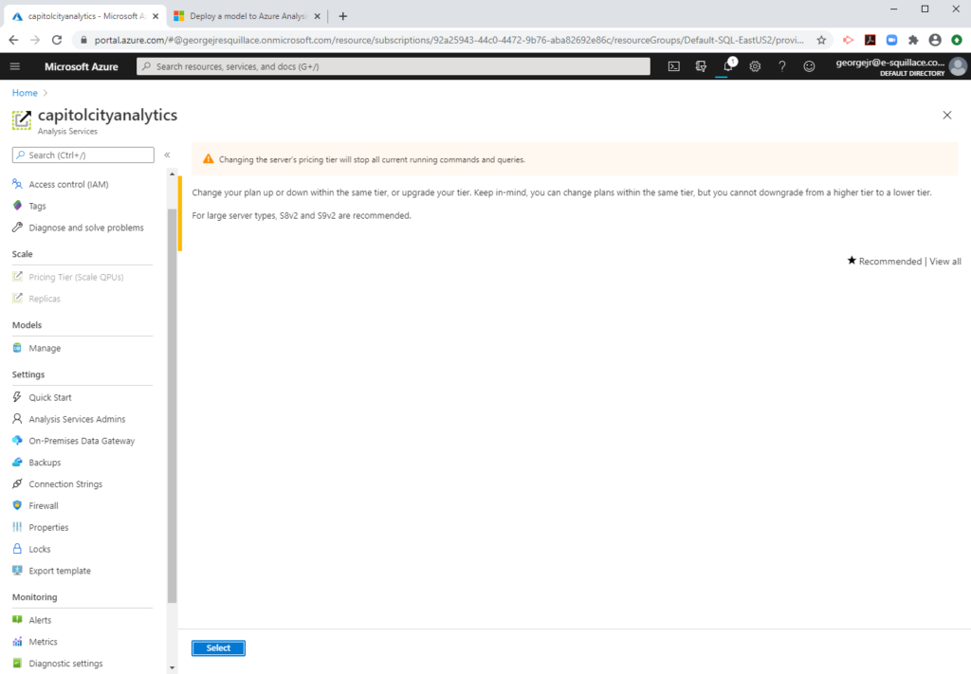Collapse the sidebar with the double chevron
Image resolution: width=971 pixels, height=674 pixels.
(x=166, y=154)
